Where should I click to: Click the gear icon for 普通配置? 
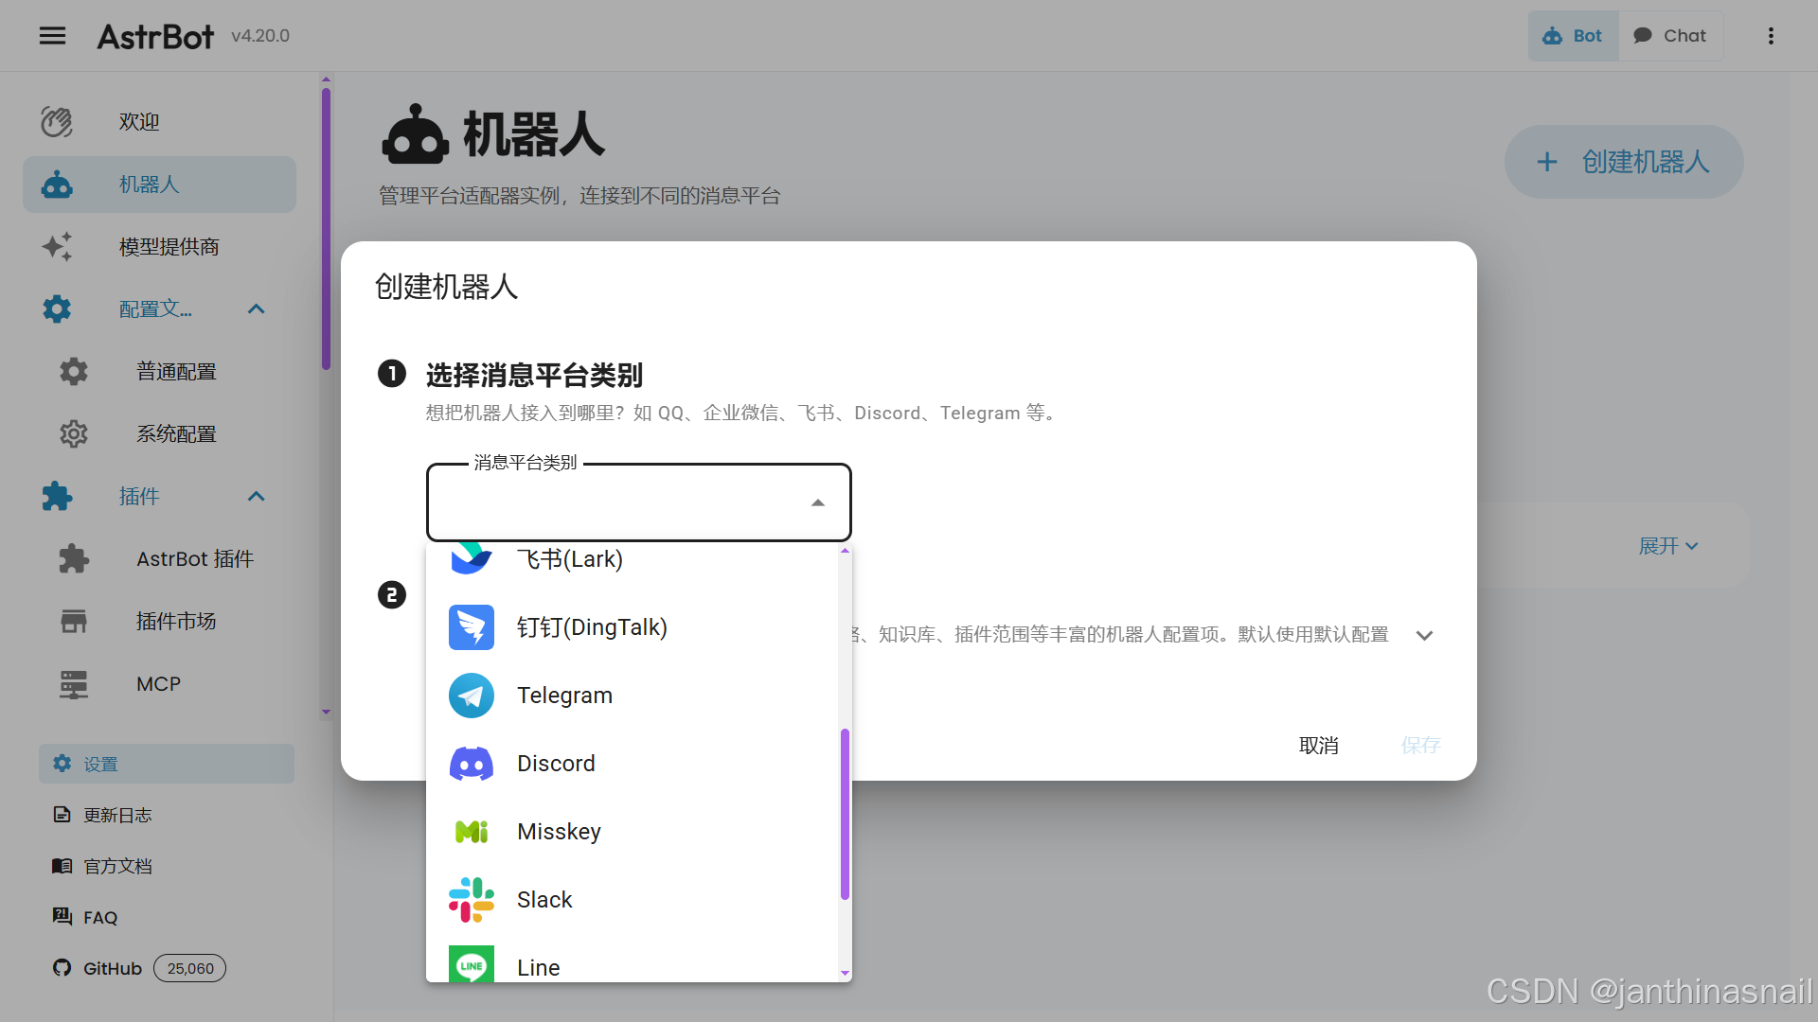[x=74, y=372]
